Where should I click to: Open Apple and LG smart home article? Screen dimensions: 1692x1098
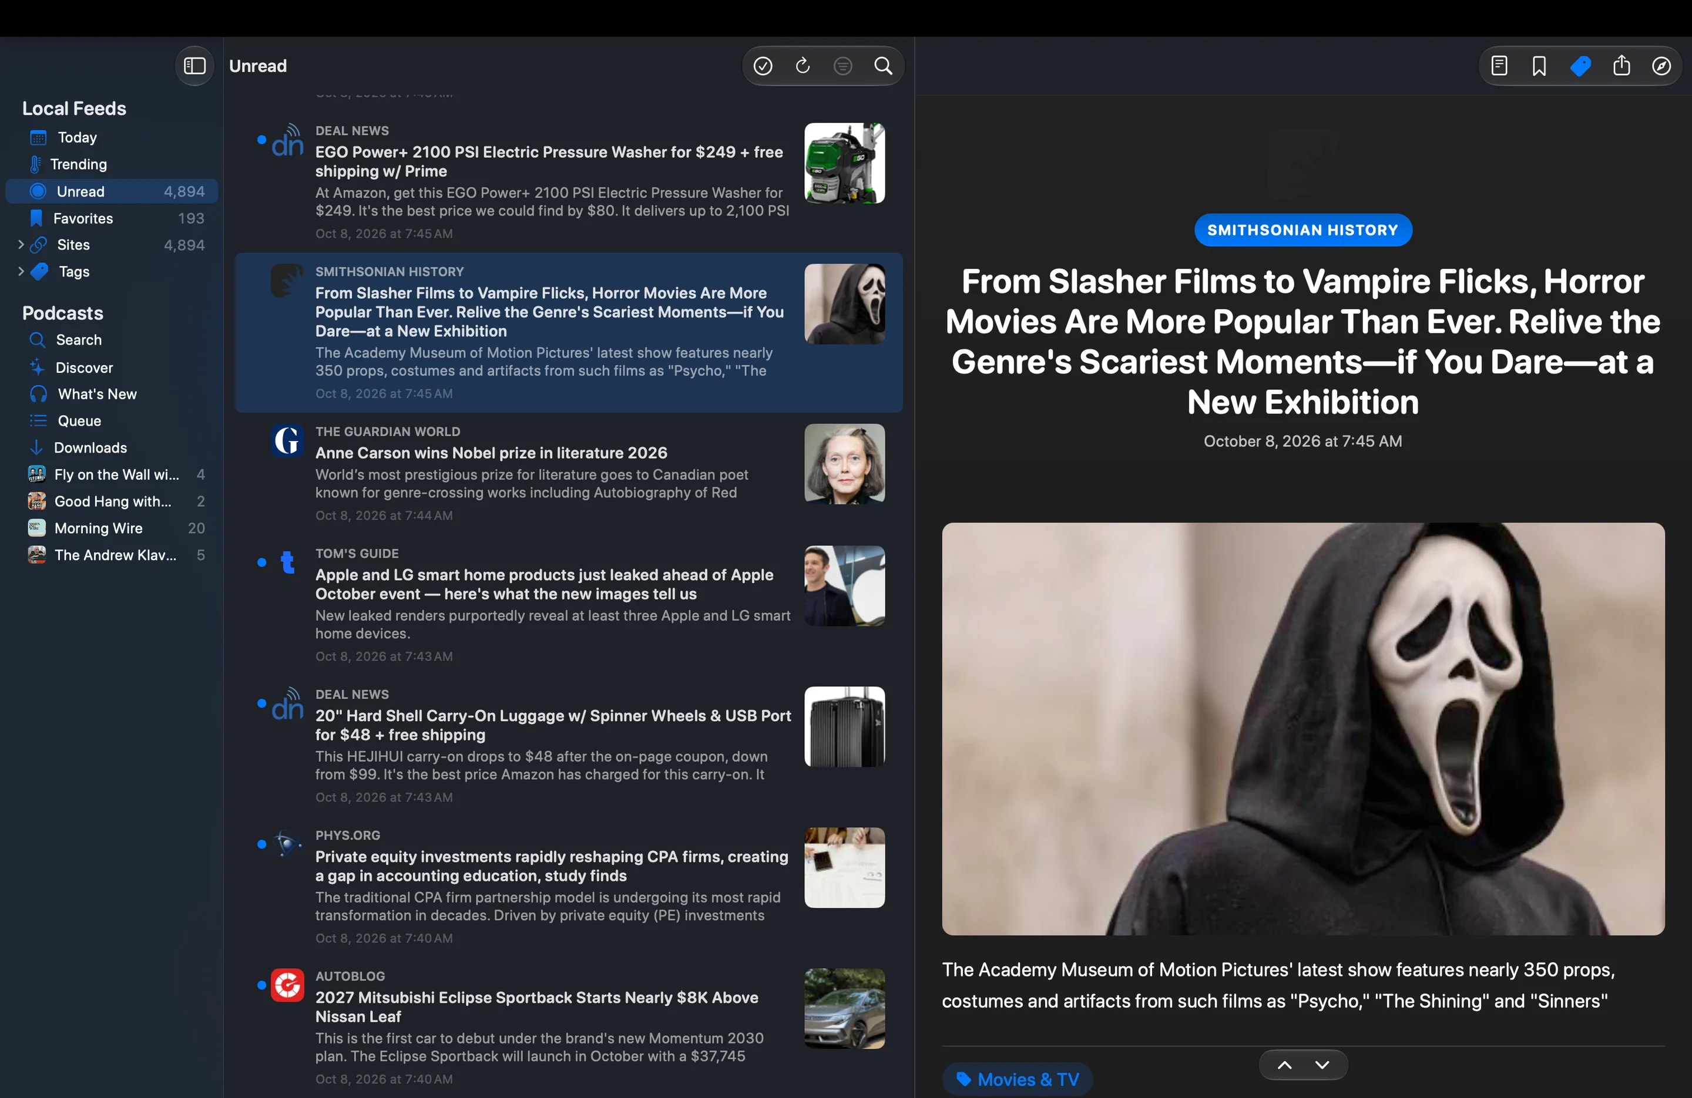(569, 604)
